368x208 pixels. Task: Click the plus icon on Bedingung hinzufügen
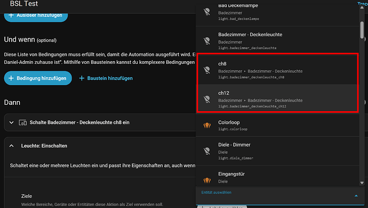(x=11, y=78)
